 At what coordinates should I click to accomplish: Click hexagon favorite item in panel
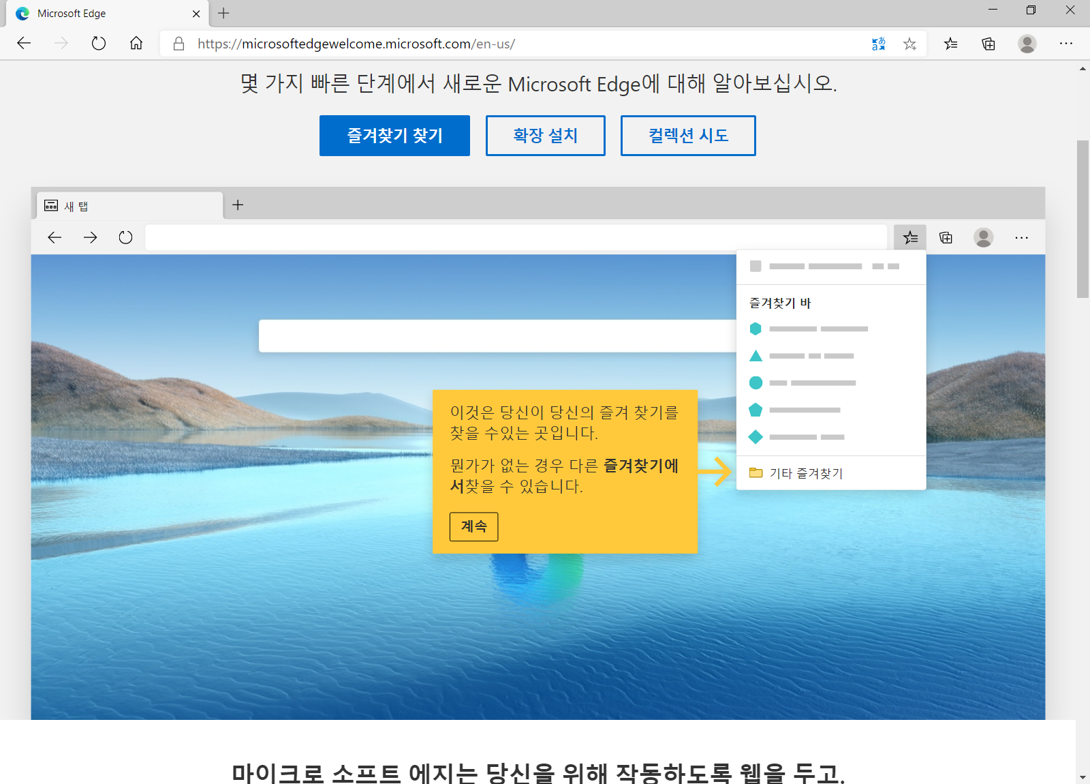(809, 329)
